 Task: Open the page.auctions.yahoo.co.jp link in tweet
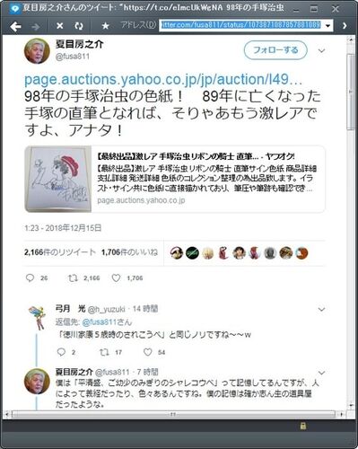pos(163,80)
